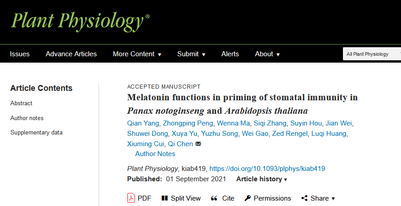Open author Qian Yang's profile link
Viewport: 401px width, 206px height.
coord(143,123)
